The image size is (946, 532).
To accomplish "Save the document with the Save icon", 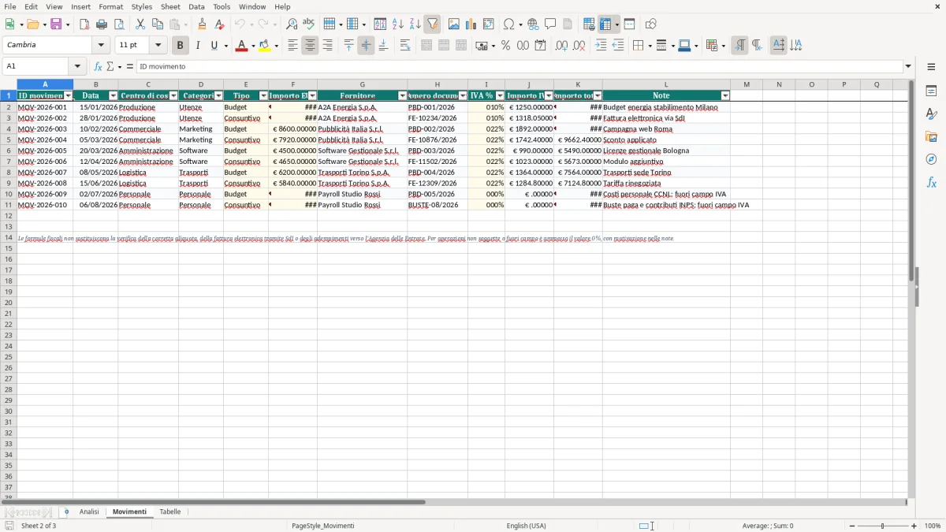I will pos(56,24).
